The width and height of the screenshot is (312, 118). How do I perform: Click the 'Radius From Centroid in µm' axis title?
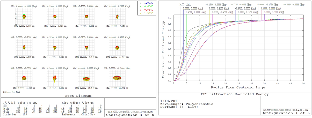click(x=238, y=87)
